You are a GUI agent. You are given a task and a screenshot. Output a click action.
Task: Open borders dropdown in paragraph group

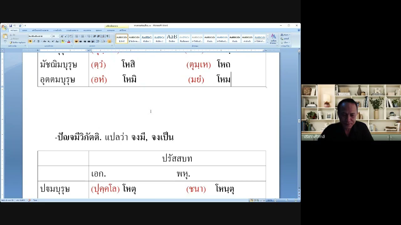tap(112, 41)
